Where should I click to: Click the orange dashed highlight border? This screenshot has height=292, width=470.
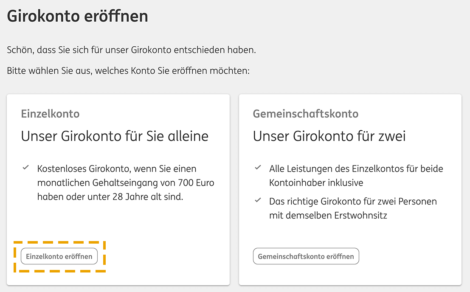59,242
